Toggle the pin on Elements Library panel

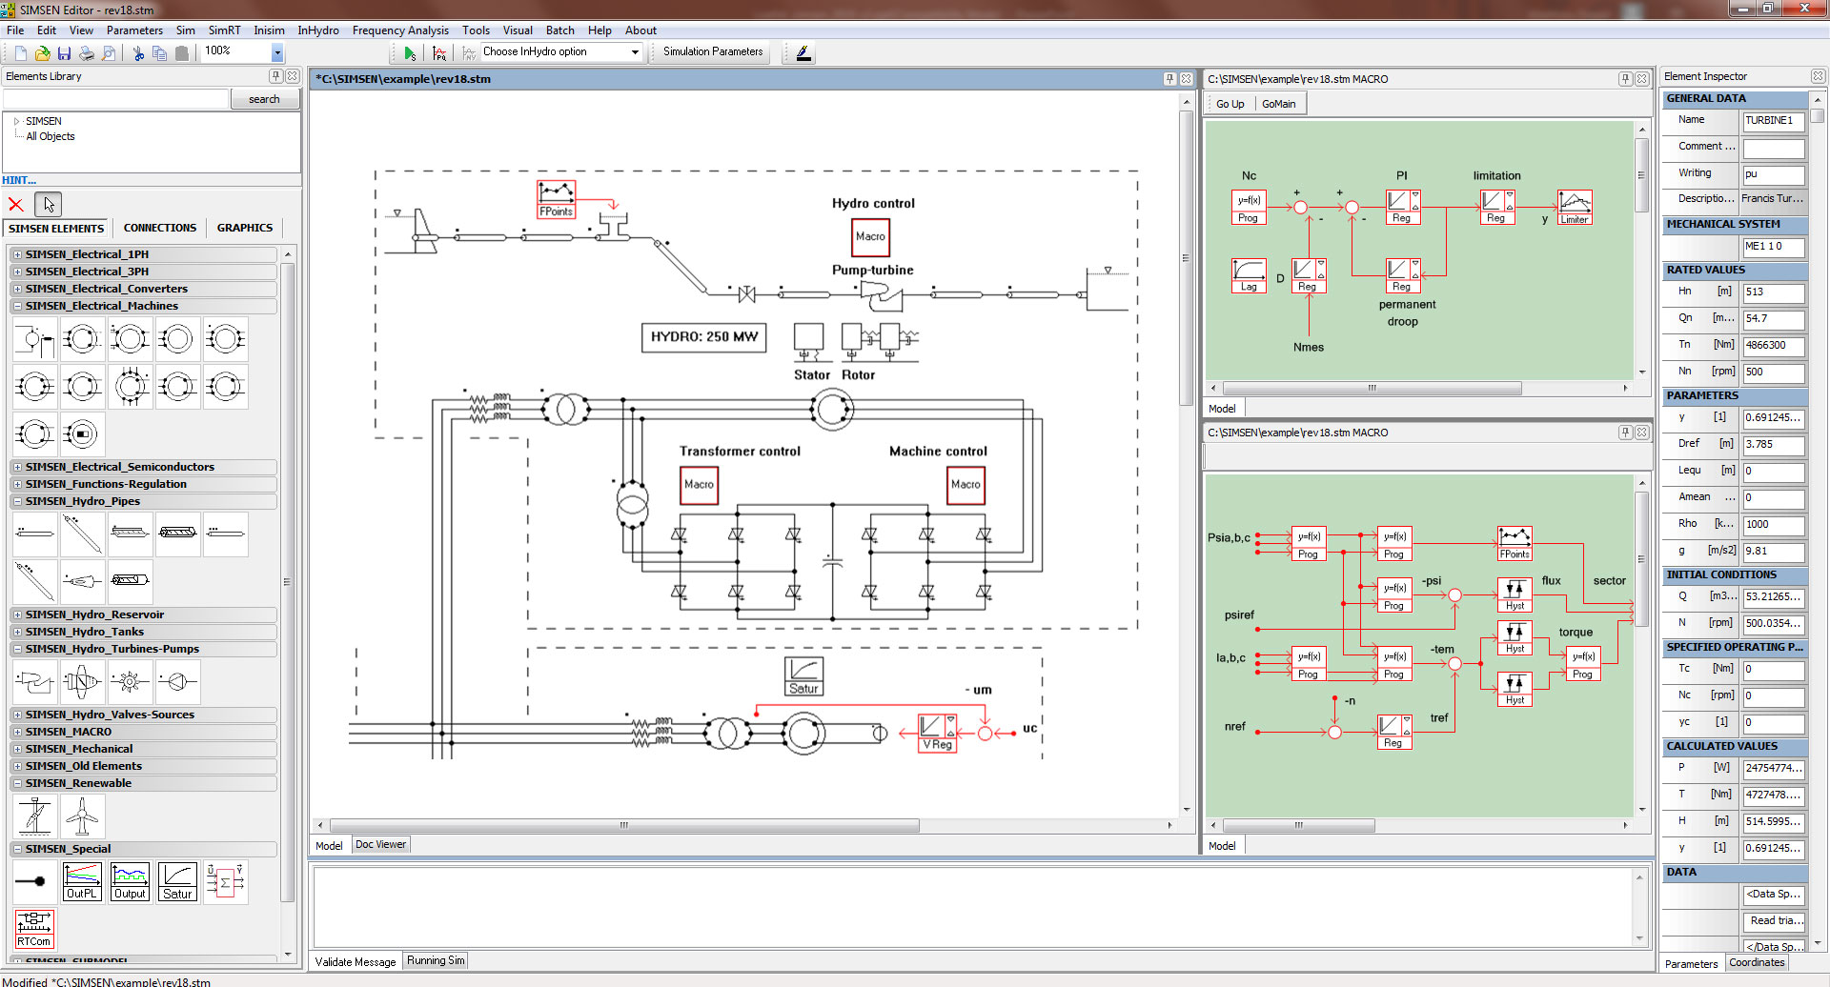coord(275,76)
